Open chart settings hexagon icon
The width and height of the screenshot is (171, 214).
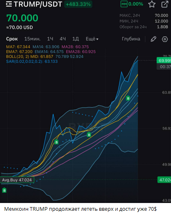coord(165,39)
